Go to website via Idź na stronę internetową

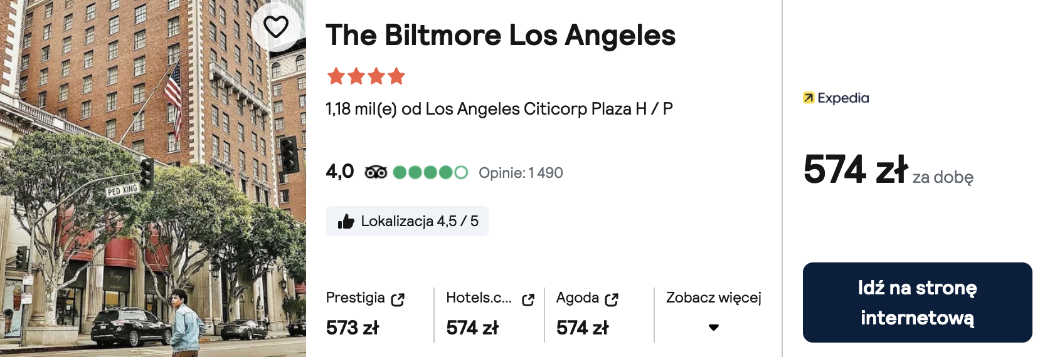(x=917, y=303)
